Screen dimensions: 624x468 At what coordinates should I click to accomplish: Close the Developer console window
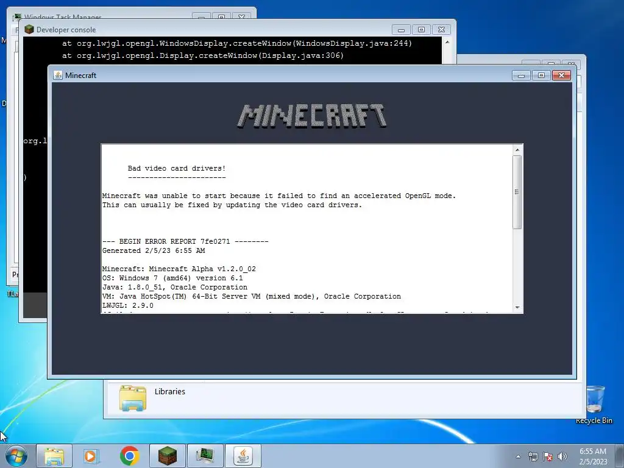pyautogui.click(x=441, y=29)
